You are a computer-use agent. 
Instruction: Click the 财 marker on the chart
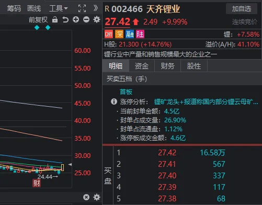pyautogui.click(x=37, y=183)
